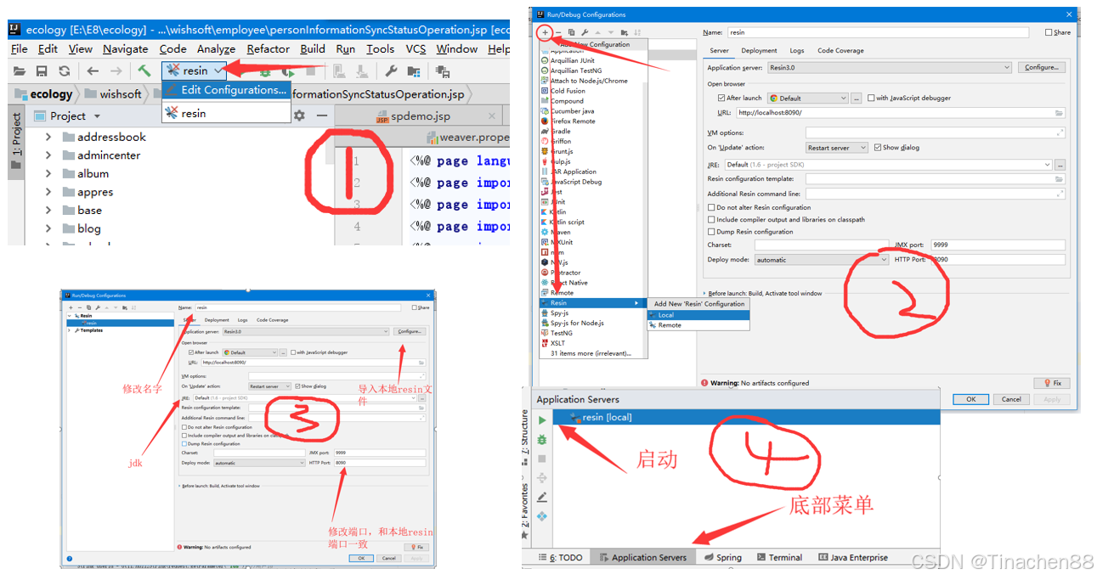
Task: Click the green hammer Build Project icon
Action: click(x=144, y=71)
